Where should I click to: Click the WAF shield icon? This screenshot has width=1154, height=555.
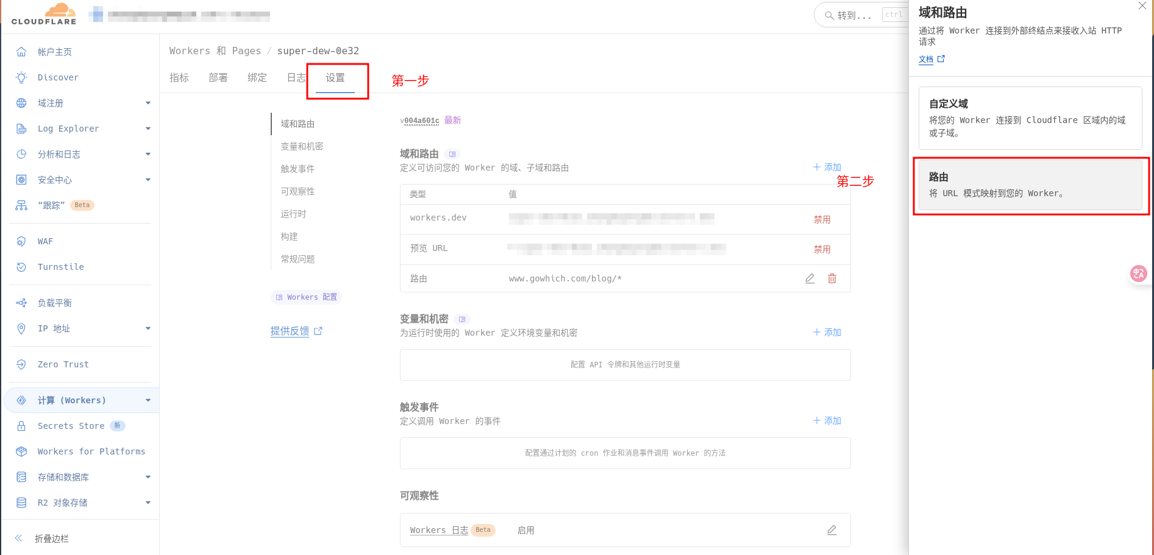[x=21, y=241]
